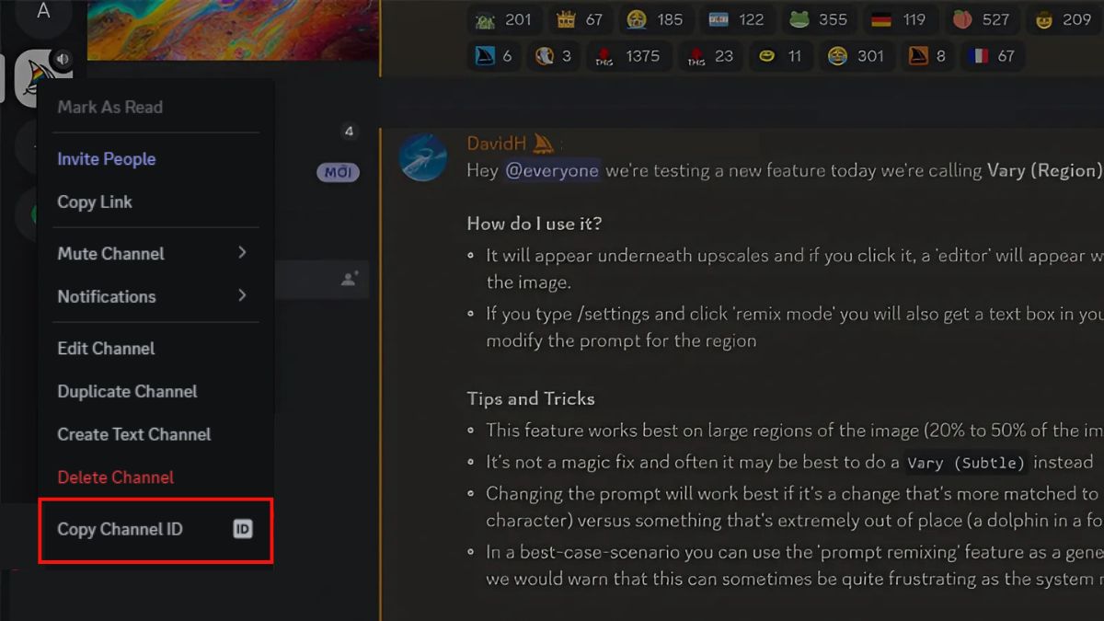Toggle the German flag reaction with 119
The height and width of the screenshot is (621, 1104).
(x=902, y=19)
